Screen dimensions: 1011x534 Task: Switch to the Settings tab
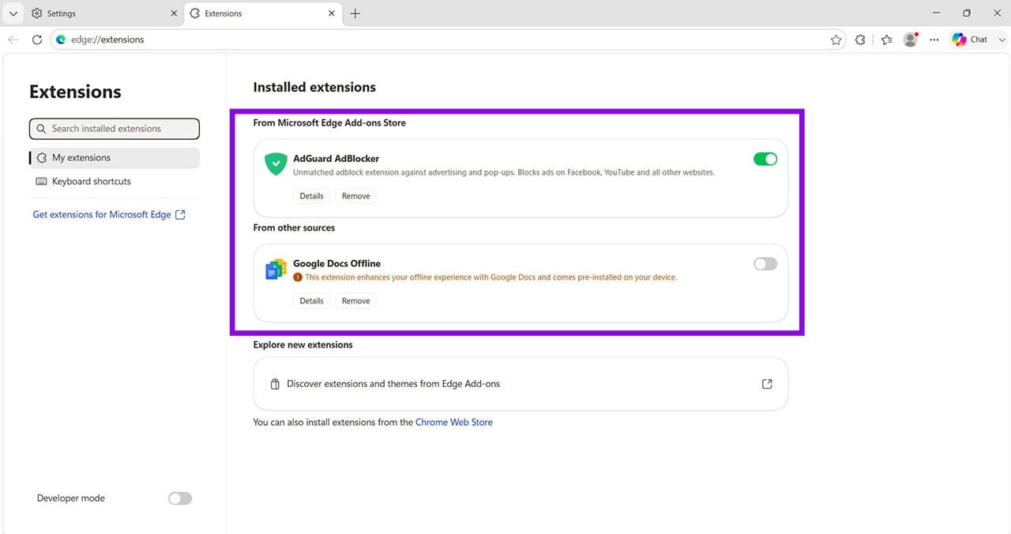[104, 13]
